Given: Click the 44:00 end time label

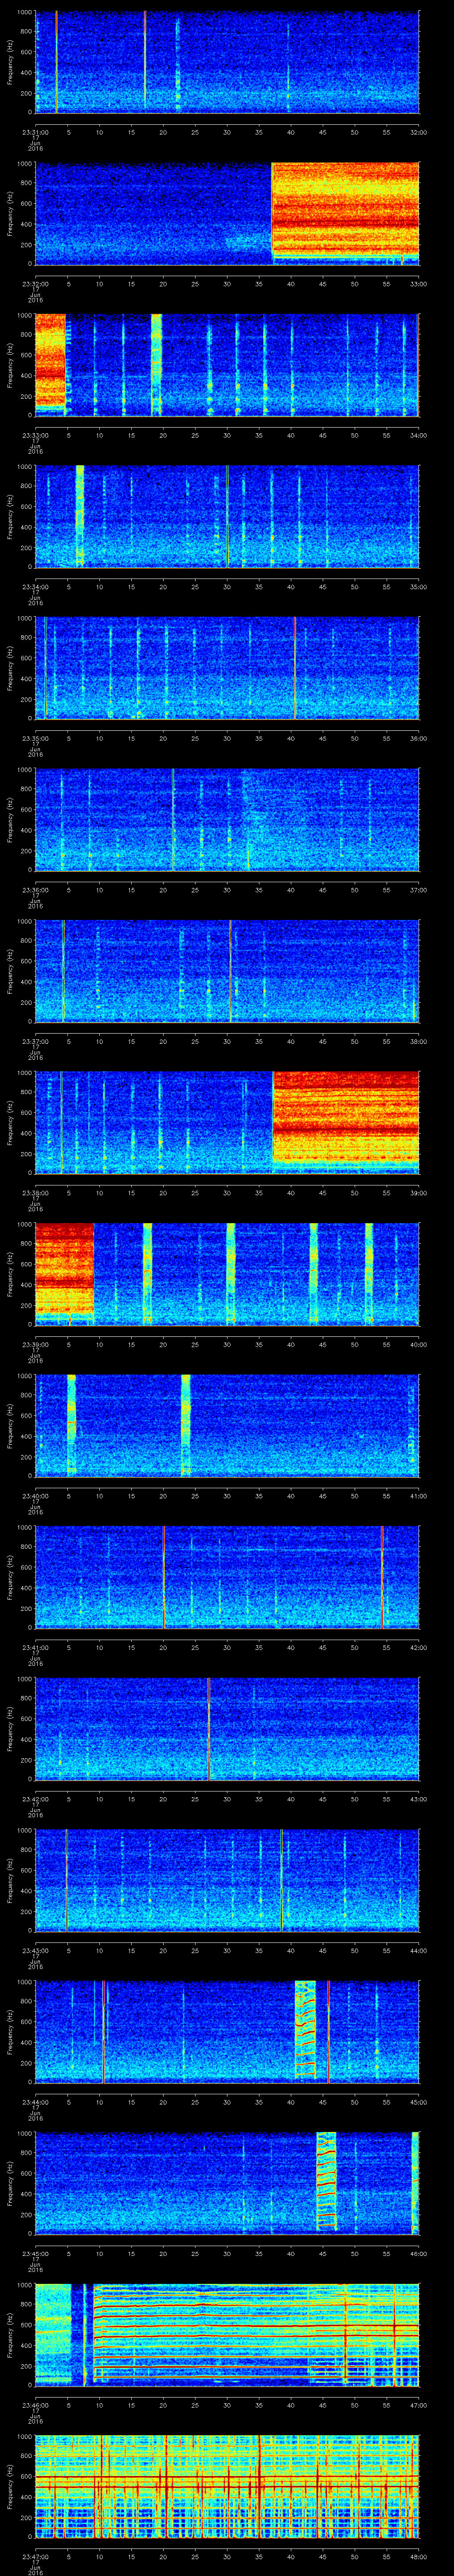Looking at the screenshot, I should pos(418,1950).
